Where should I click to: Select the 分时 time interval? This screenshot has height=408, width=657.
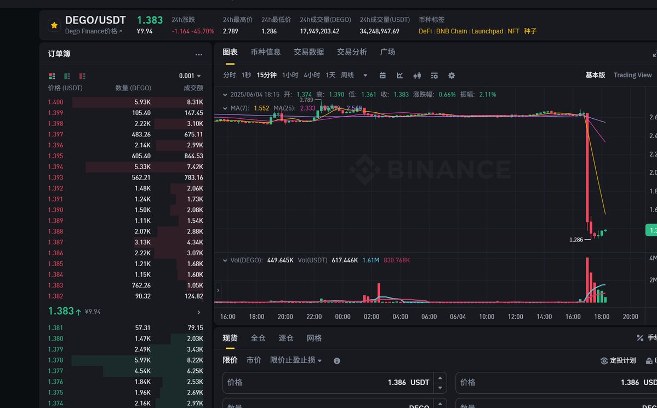230,75
